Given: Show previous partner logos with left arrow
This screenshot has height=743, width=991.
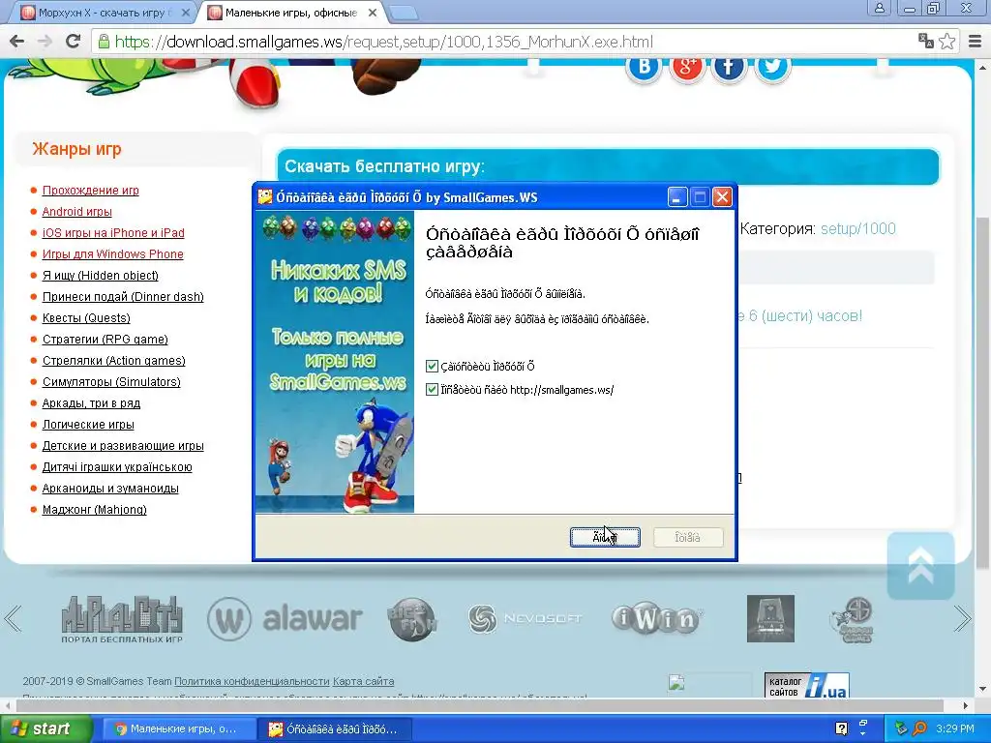Looking at the screenshot, I should coord(14,618).
